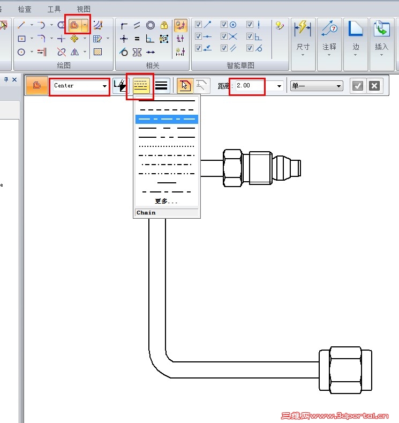Select the Line drawing tool

click(21, 25)
